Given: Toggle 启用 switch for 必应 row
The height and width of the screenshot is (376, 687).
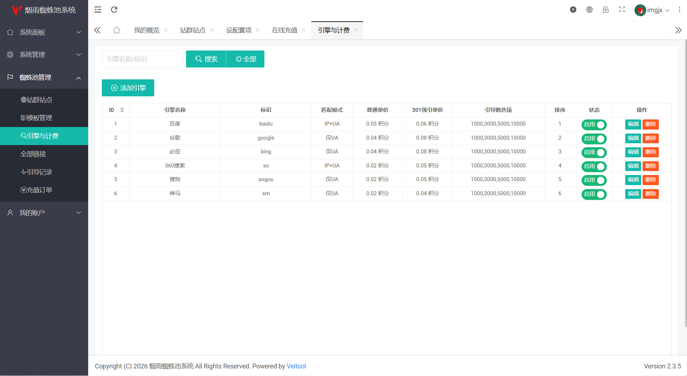Looking at the screenshot, I should point(594,152).
